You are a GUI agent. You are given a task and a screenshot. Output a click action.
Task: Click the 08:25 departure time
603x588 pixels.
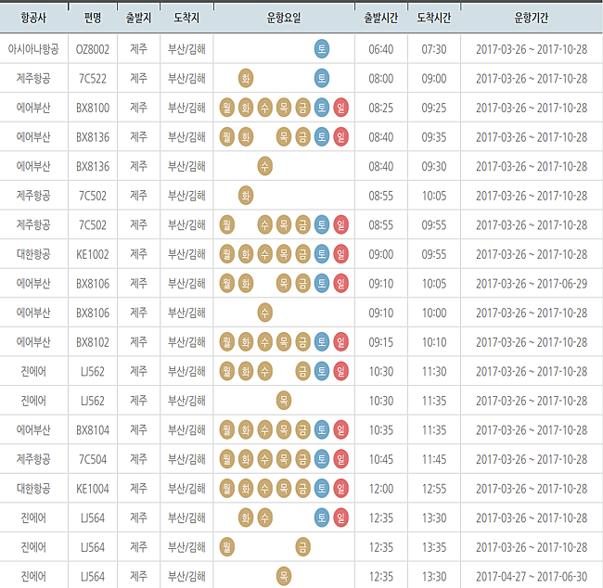(380, 108)
